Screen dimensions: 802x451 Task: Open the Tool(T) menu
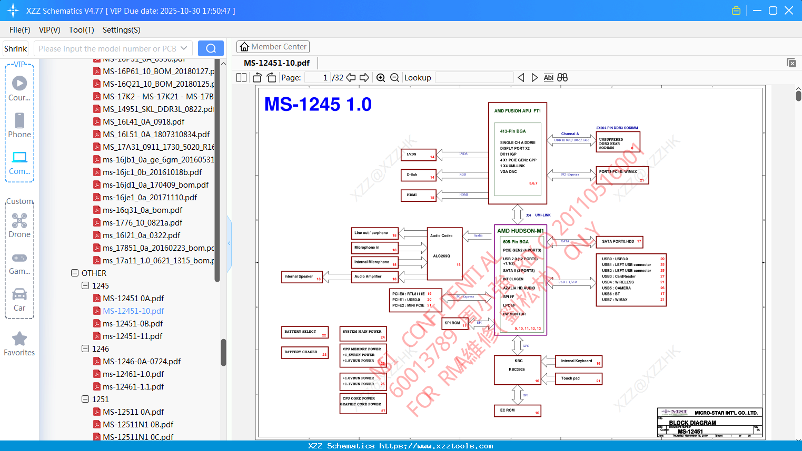tap(82, 30)
